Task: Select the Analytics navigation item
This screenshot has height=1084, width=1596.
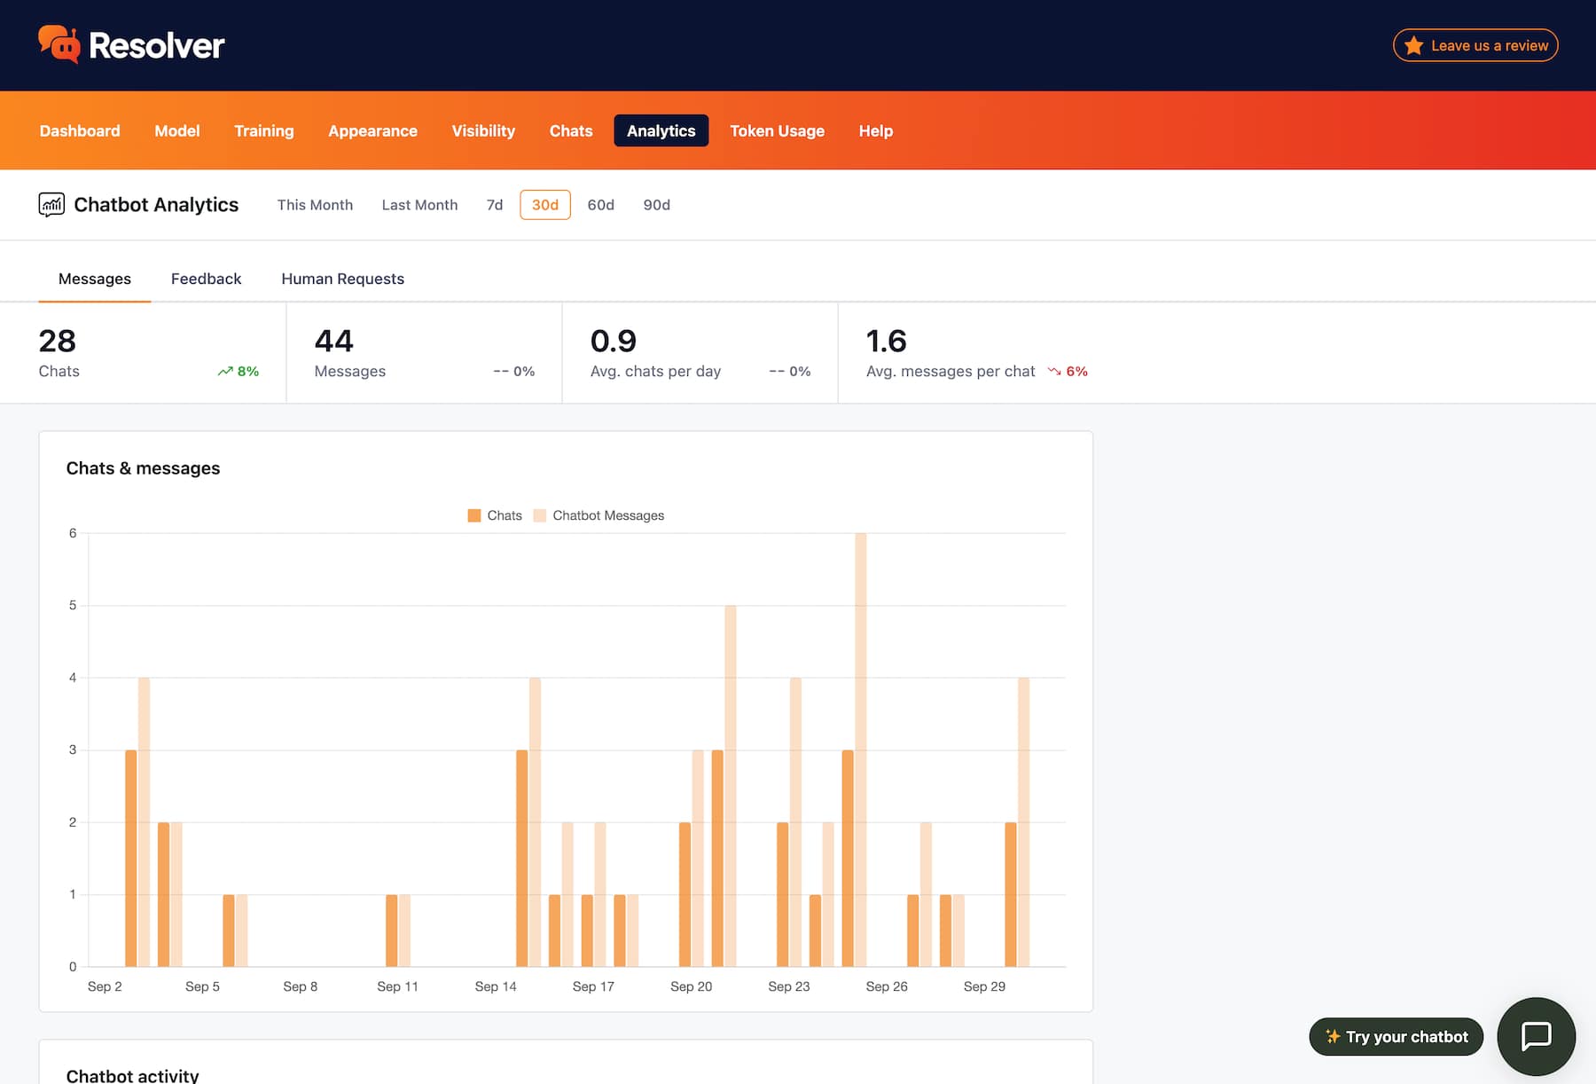Action: pos(661,130)
